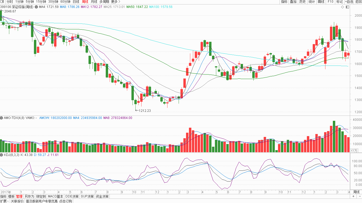Click the bottom 指标 tab

[3, 196]
